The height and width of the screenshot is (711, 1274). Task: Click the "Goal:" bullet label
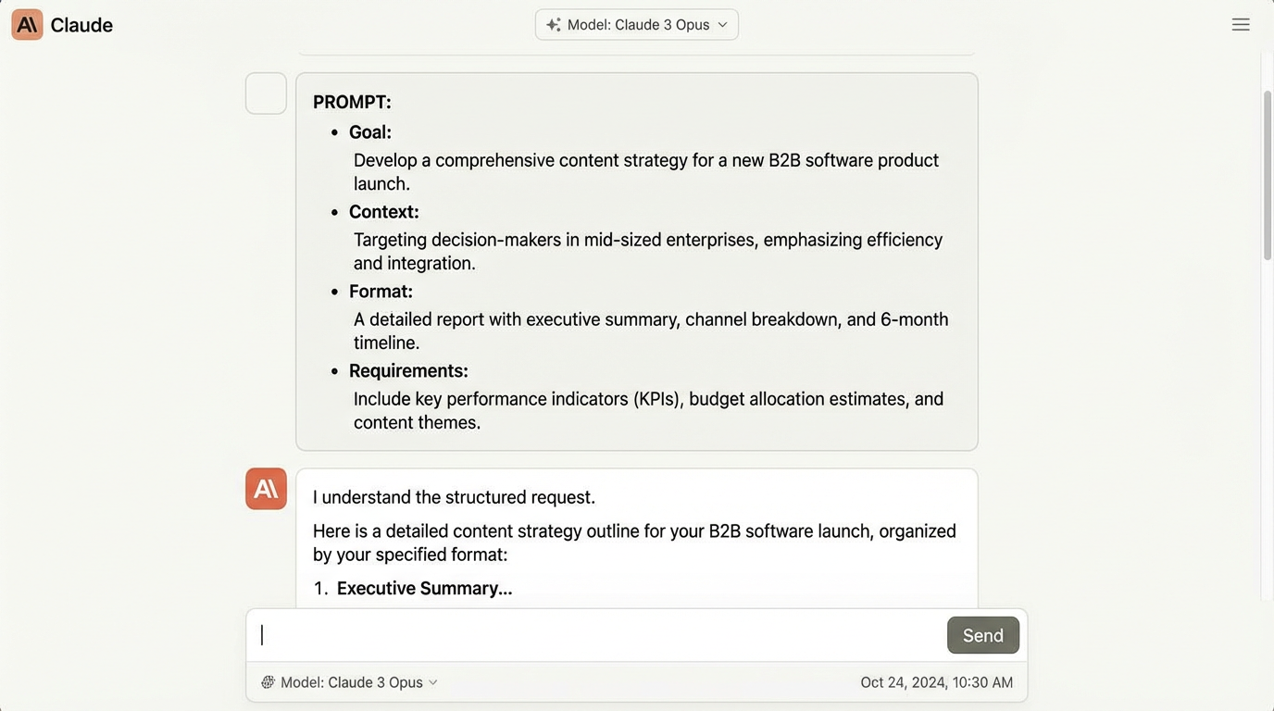(x=370, y=132)
